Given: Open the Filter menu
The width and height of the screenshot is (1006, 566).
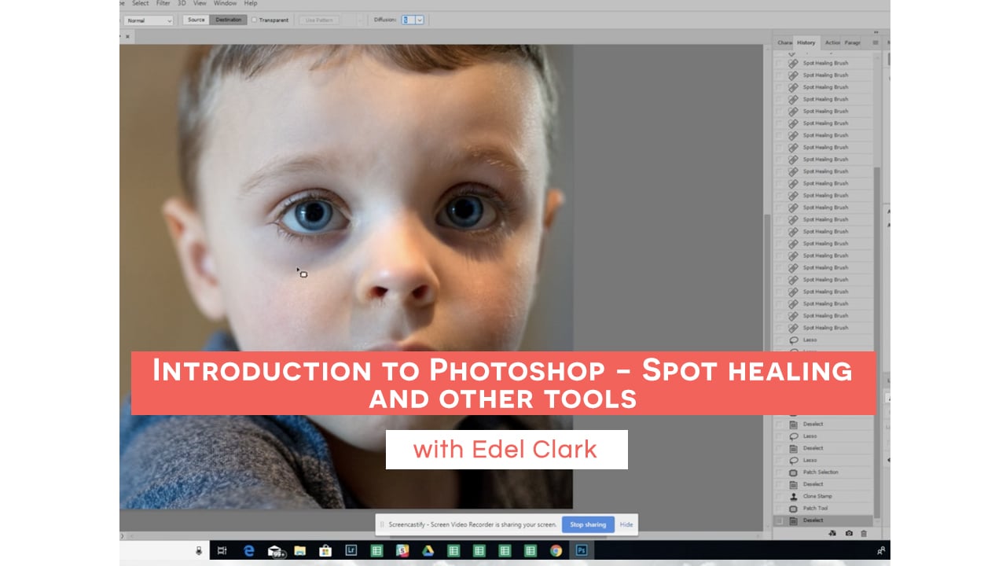Looking at the screenshot, I should coord(163,4).
